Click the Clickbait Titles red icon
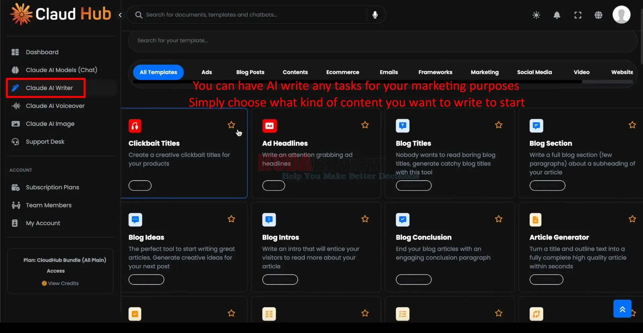Image resolution: width=643 pixels, height=333 pixels. tap(135, 126)
